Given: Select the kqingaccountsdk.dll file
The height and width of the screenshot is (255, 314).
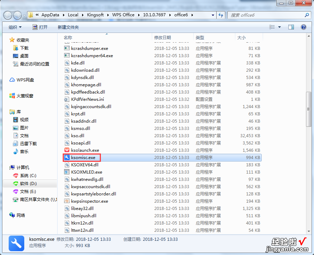Looking at the screenshot, I should [91, 106].
